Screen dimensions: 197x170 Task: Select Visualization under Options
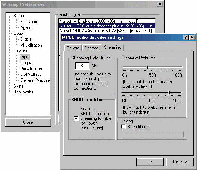point(31,45)
